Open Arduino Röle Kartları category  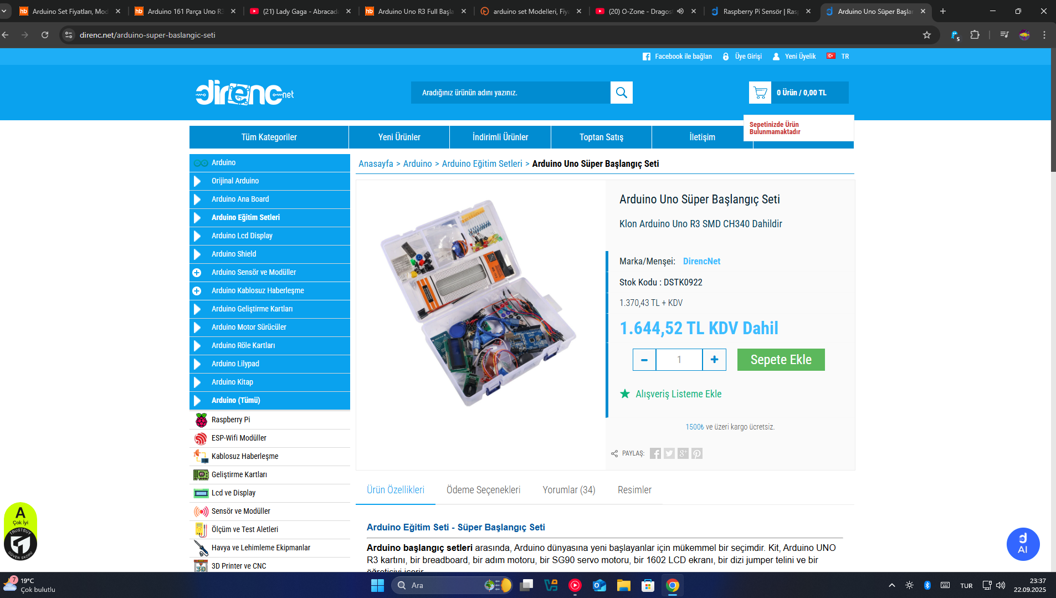tap(269, 345)
